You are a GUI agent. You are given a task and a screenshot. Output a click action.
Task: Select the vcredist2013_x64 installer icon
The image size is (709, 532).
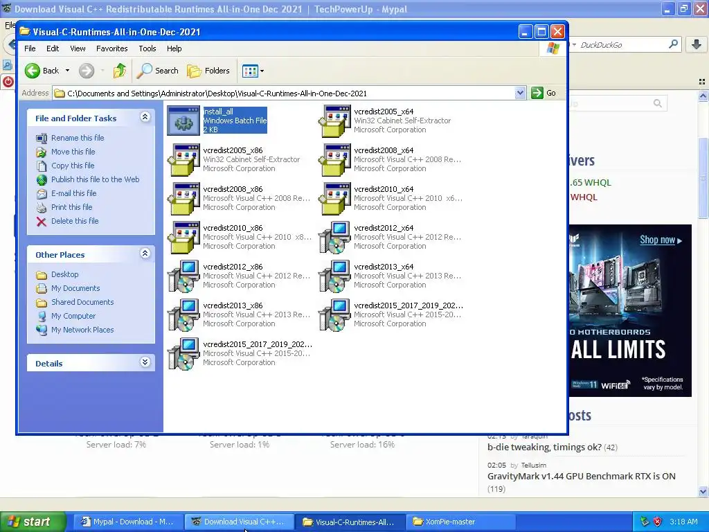334,276
